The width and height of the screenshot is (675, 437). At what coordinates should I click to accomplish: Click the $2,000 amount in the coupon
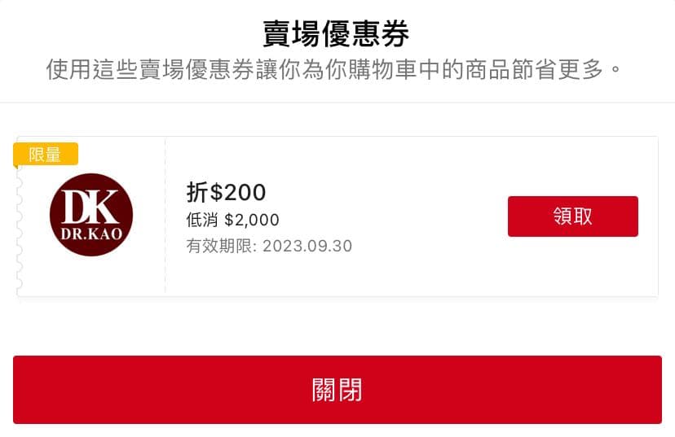point(252,220)
